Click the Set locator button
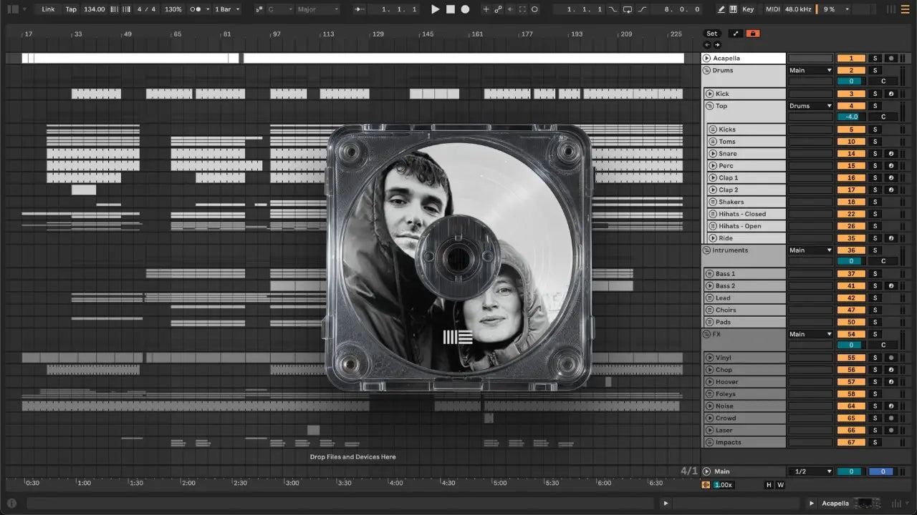Screen dimensions: 917x515 pyautogui.click(x=711, y=34)
